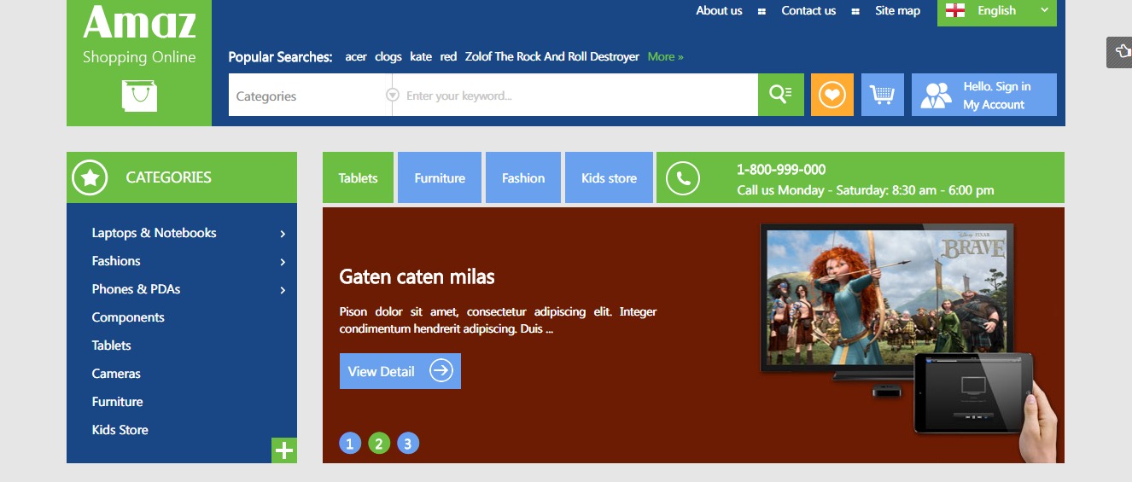Click Hello. Sign in link

(x=997, y=86)
